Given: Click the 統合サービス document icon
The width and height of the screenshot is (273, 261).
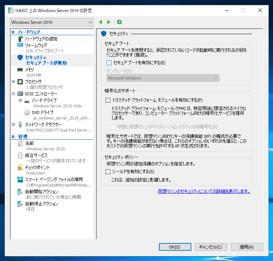Looking at the screenshot, I should click(20, 155).
